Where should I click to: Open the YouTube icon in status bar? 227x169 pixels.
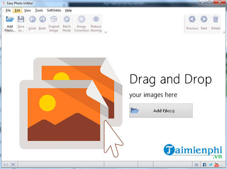[217, 164]
